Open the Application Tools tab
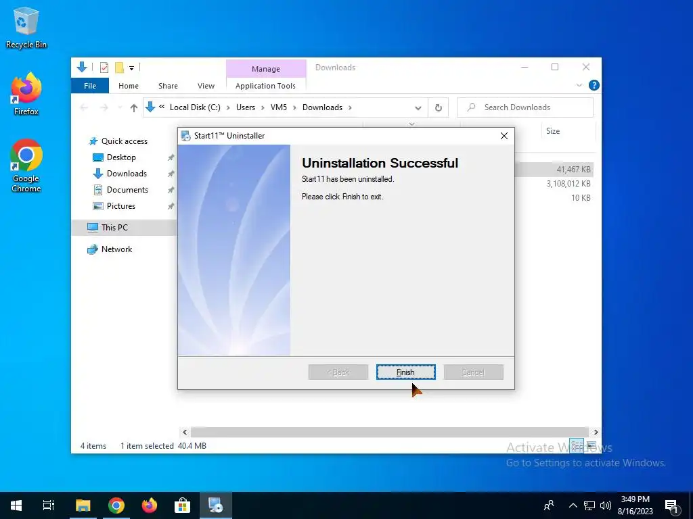The image size is (693, 519). pos(265,86)
